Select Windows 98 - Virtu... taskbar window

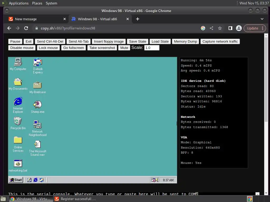(x=31, y=199)
